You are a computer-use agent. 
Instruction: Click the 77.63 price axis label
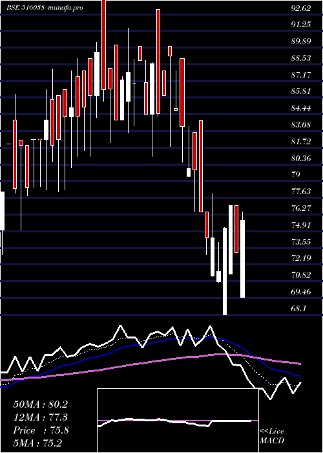pyautogui.click(x=301, y=192)
